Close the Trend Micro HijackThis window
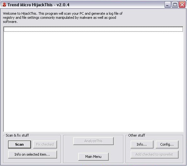The width and height of the screenshot is (187, 166). tap(182, 5)
